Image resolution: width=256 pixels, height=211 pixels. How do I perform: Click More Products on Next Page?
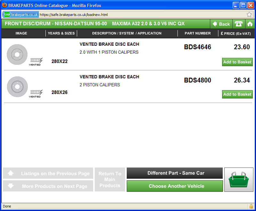[48, 186]
